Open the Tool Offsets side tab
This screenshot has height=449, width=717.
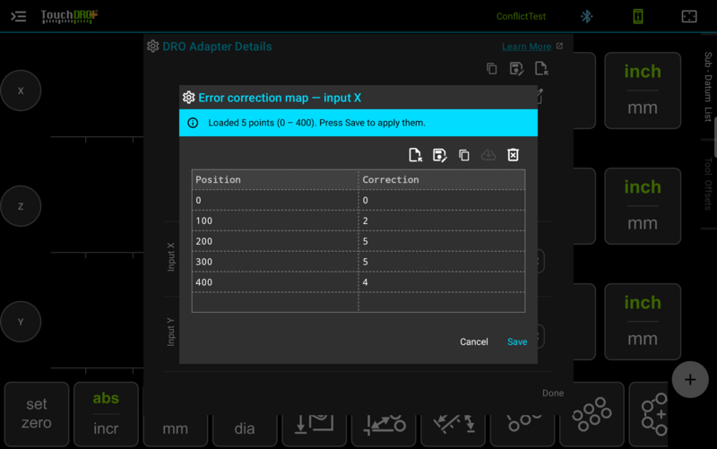[x=708, y=184]
